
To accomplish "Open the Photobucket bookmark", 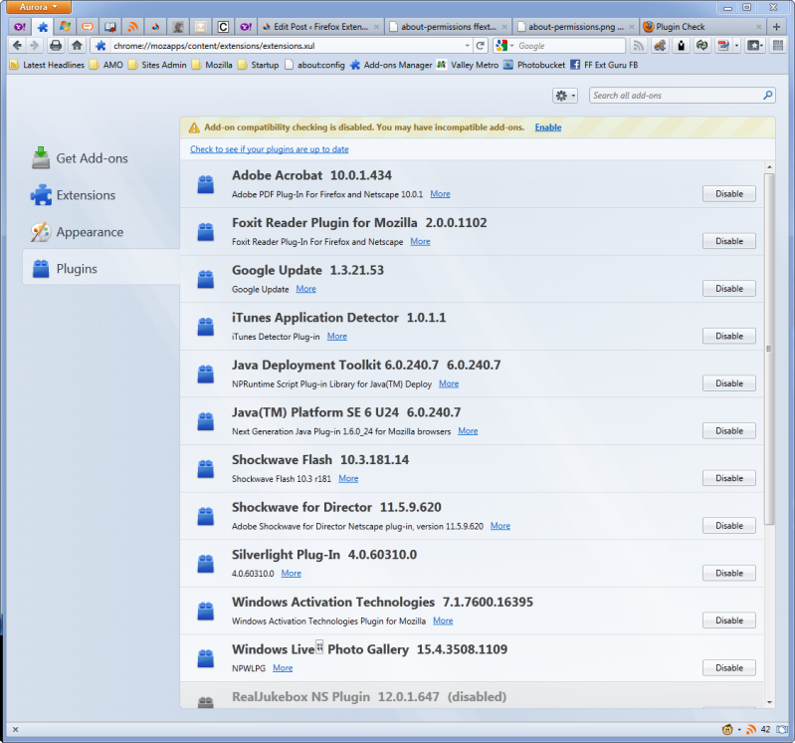I will coord(534,65).
